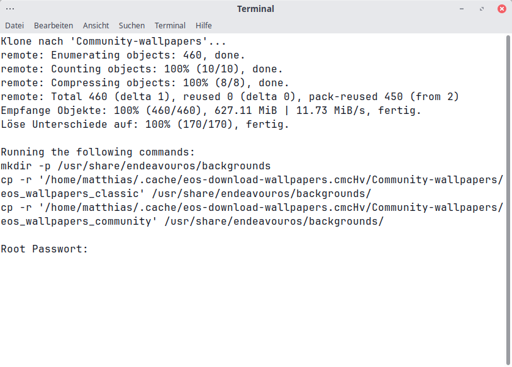Screen dimensions: 512x367
Task: Open the Ansicht menu
Action: tap(96, 26)
